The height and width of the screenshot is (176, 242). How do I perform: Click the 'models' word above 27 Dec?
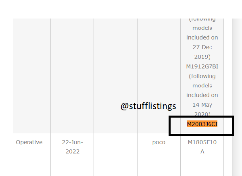[x=202, y=28]
